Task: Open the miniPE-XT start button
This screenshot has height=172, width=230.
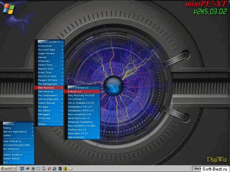Action: click(x=8, y=169)
